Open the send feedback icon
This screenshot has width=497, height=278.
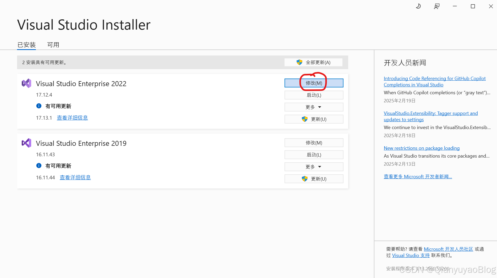437,6
